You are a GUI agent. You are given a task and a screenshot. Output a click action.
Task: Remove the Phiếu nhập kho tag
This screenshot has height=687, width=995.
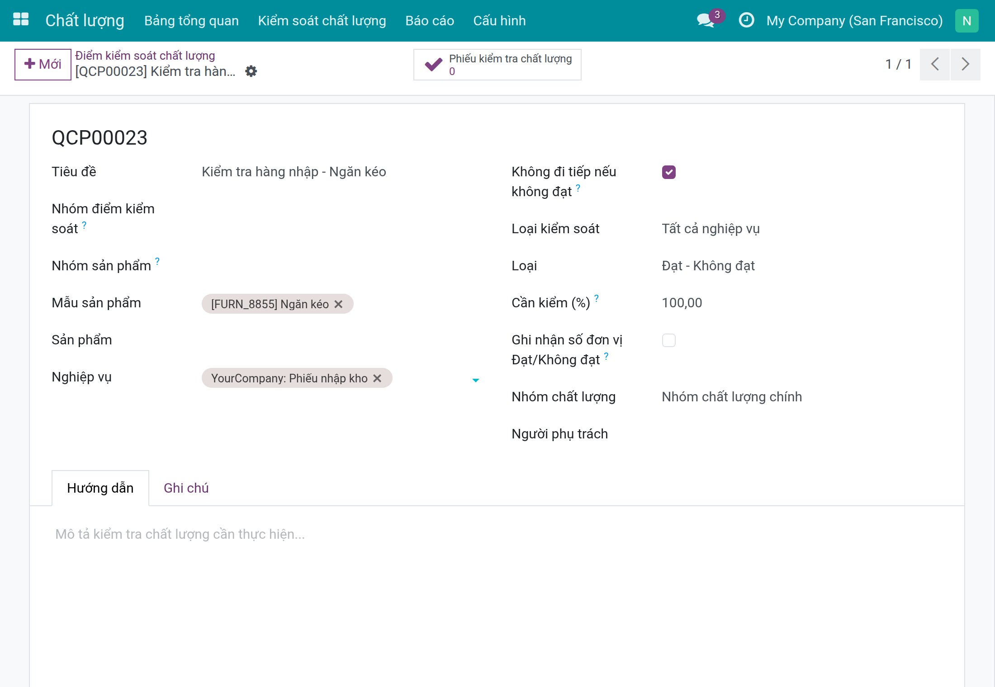(377, 378)
